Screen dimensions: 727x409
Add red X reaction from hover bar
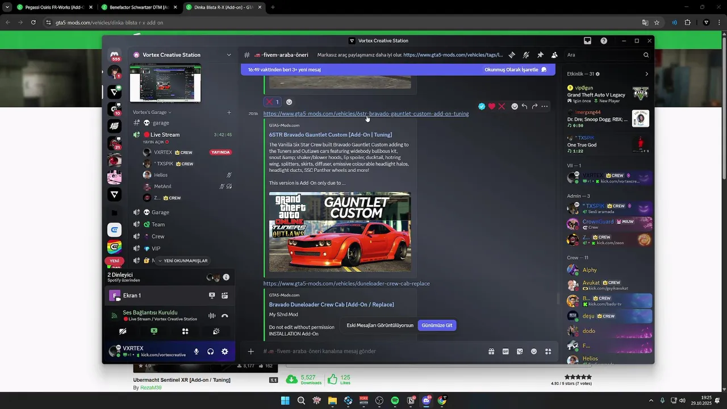pyautogui.click(x=502, y=106)
